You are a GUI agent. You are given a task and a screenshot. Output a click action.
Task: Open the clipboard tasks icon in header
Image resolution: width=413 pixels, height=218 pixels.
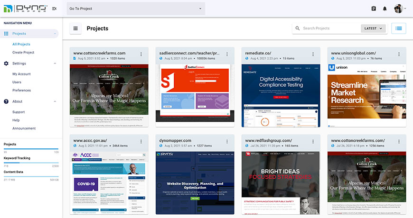[374, 9]
